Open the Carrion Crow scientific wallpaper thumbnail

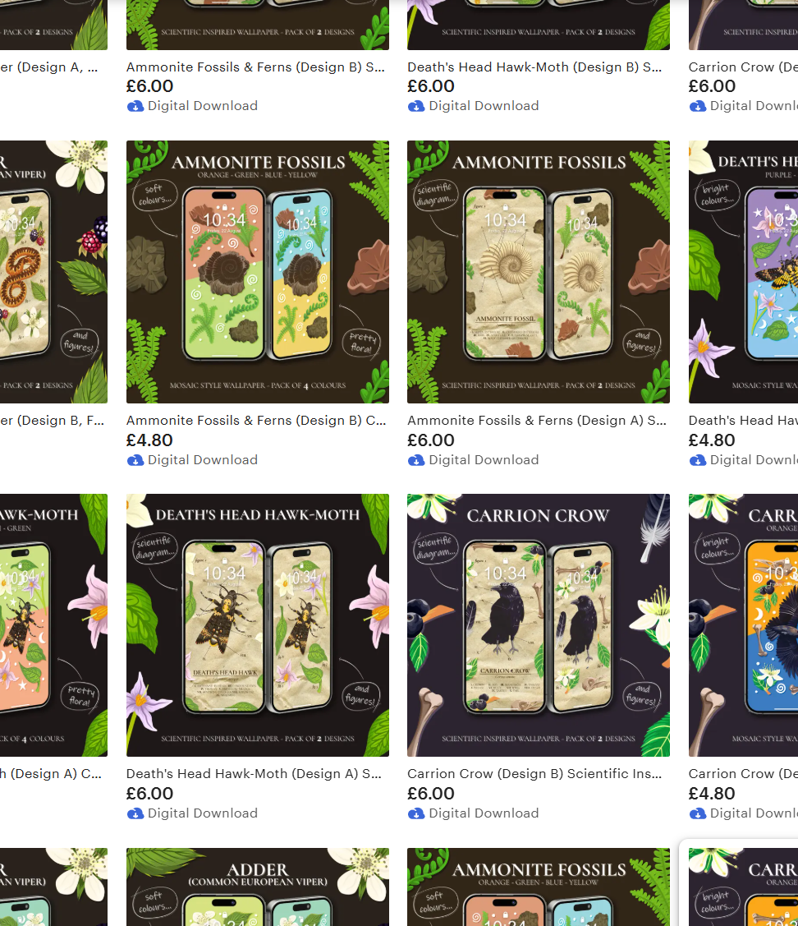coord(539,624)
